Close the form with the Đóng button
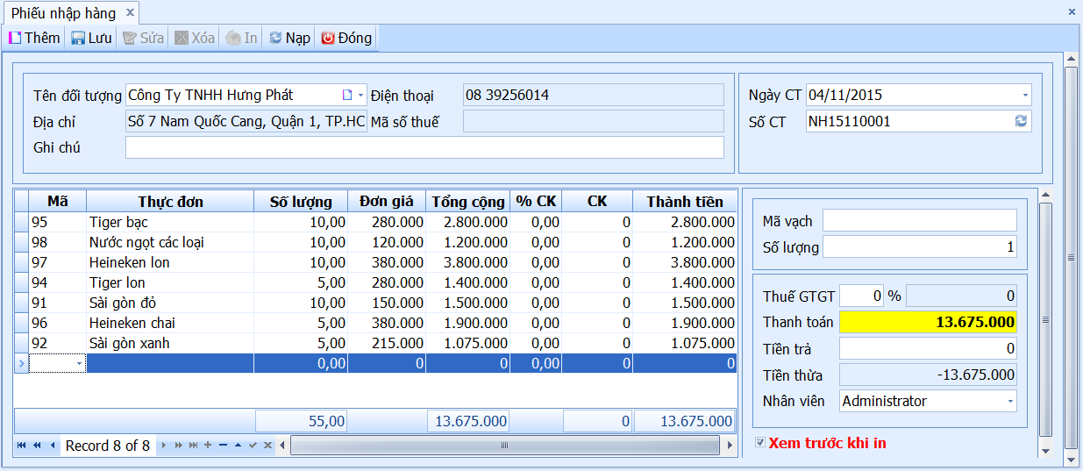 click(346, 38)
